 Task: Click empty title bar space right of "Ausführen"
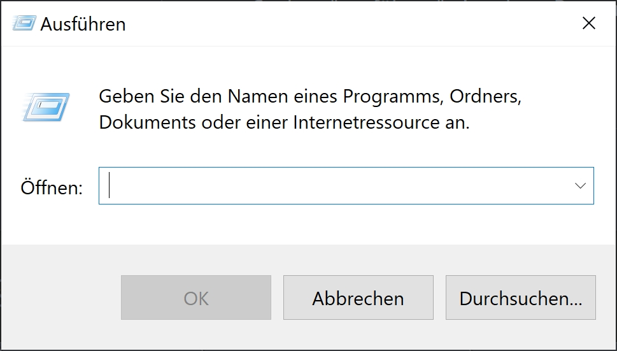[350, 24]
